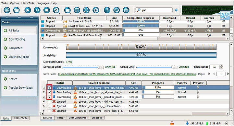Viewport: 234px width, 126px height.
Task: Preview file 102-pet_shop_boys all over the world
Action: point(198,92)
